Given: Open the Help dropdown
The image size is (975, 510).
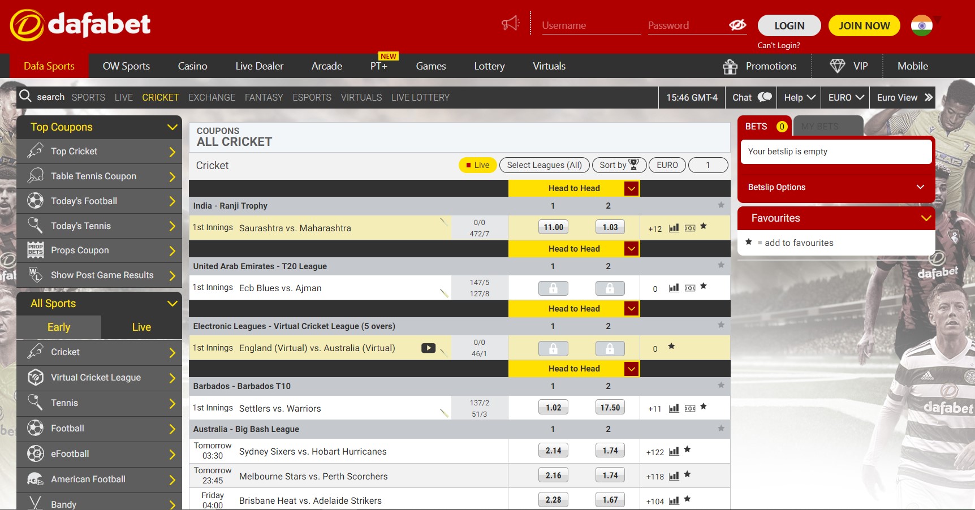Looking at the screenshot, I should point(799,97).
